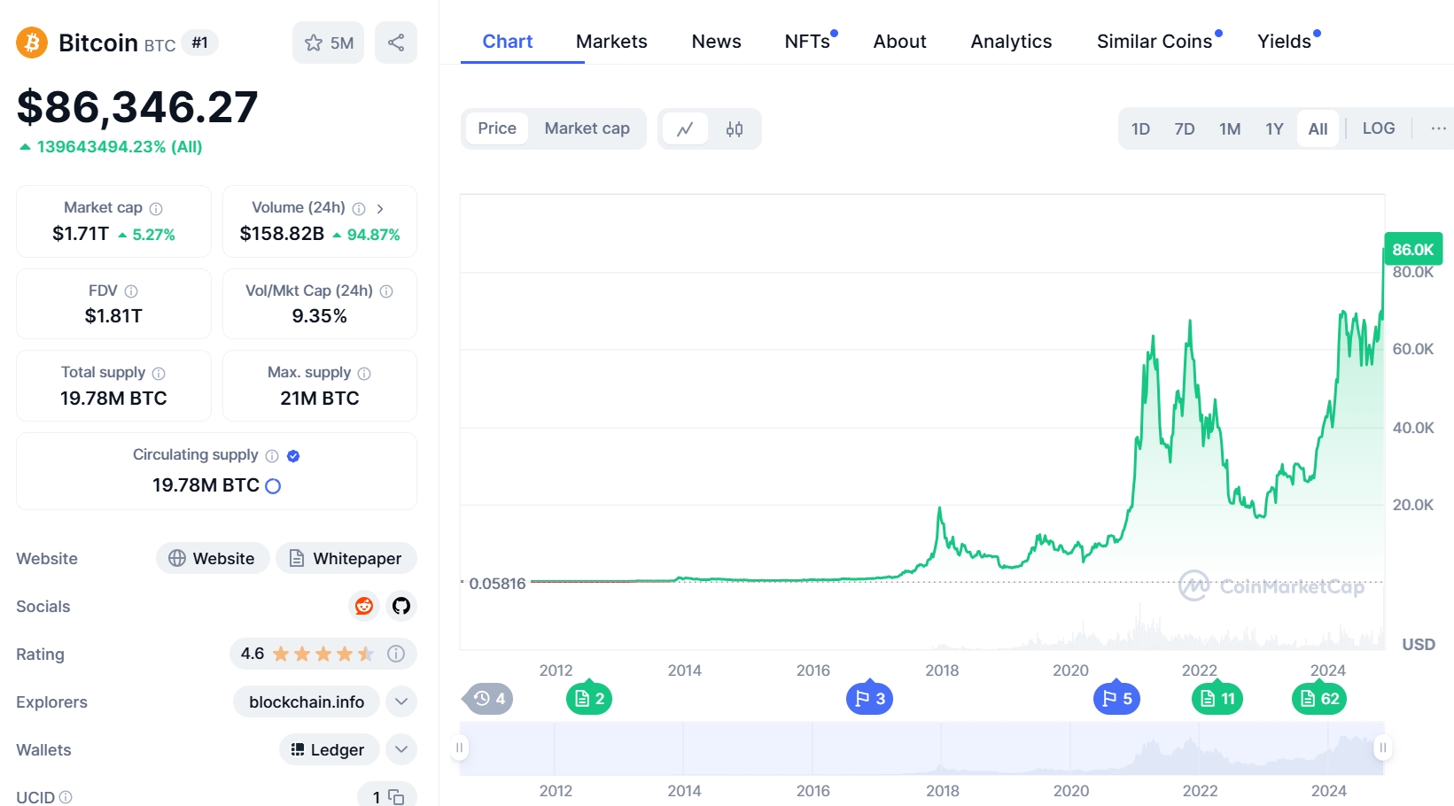Toggle LOG scale on chart
1454x806 pixels.
pos(1378,128)
